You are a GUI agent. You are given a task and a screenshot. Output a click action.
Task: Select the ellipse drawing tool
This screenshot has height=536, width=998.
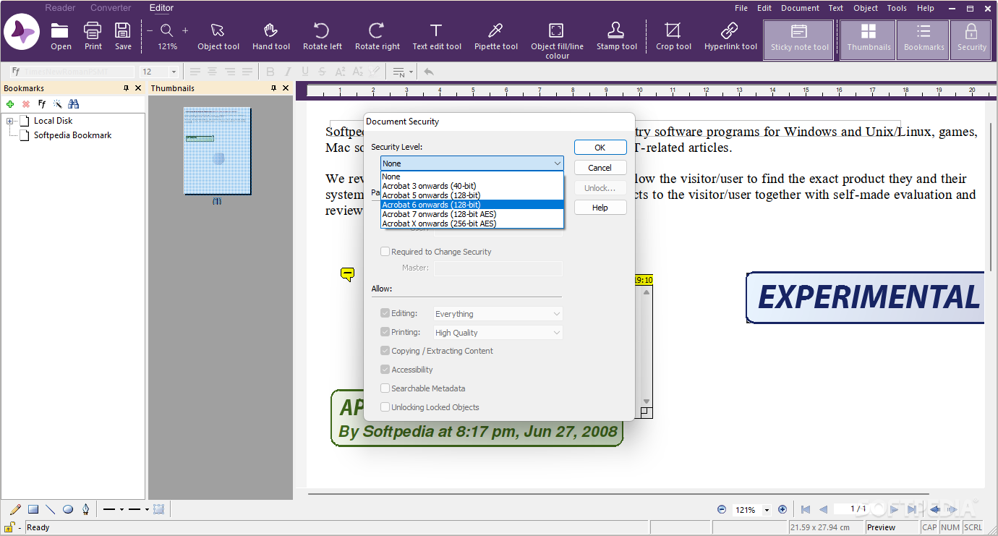point(68,509)
